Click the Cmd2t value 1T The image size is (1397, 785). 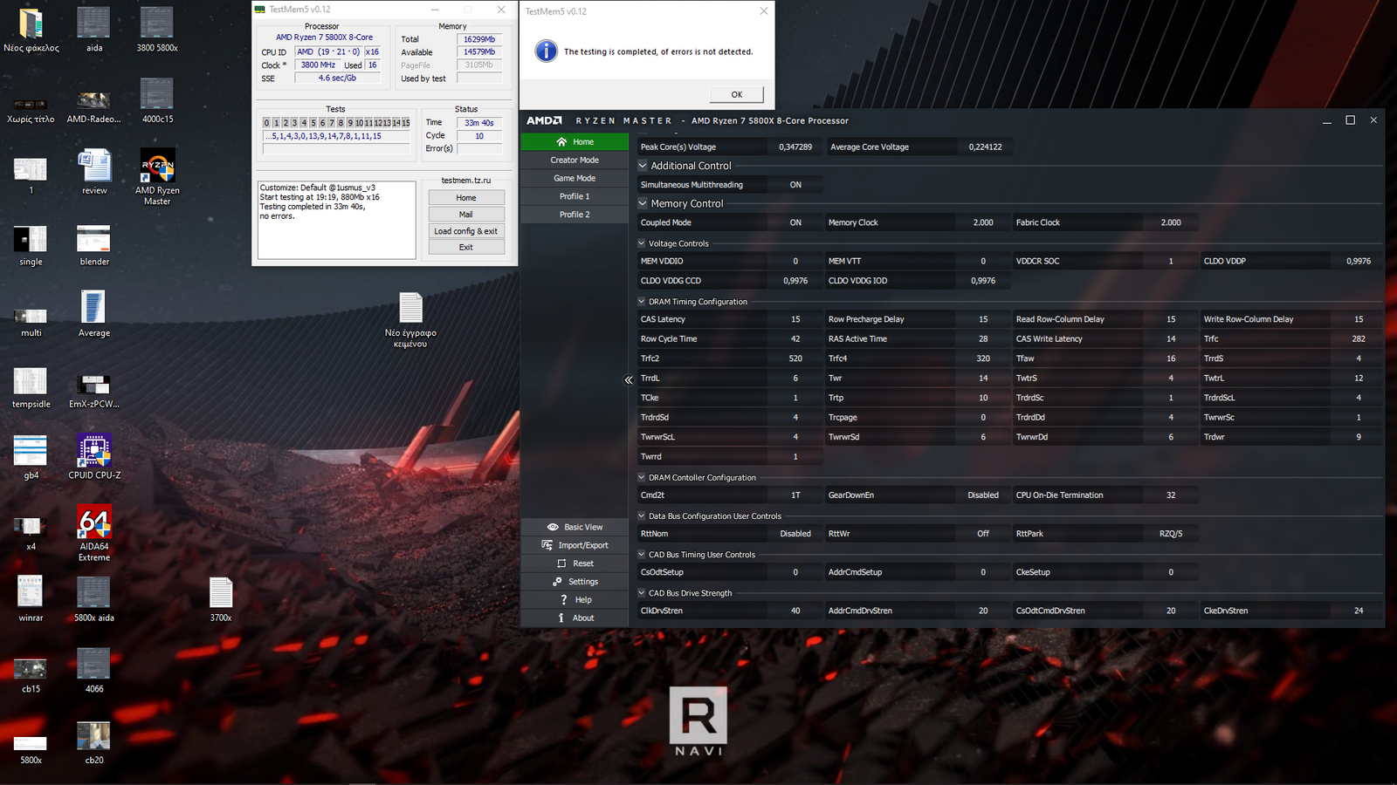click(x=795, y=495)
